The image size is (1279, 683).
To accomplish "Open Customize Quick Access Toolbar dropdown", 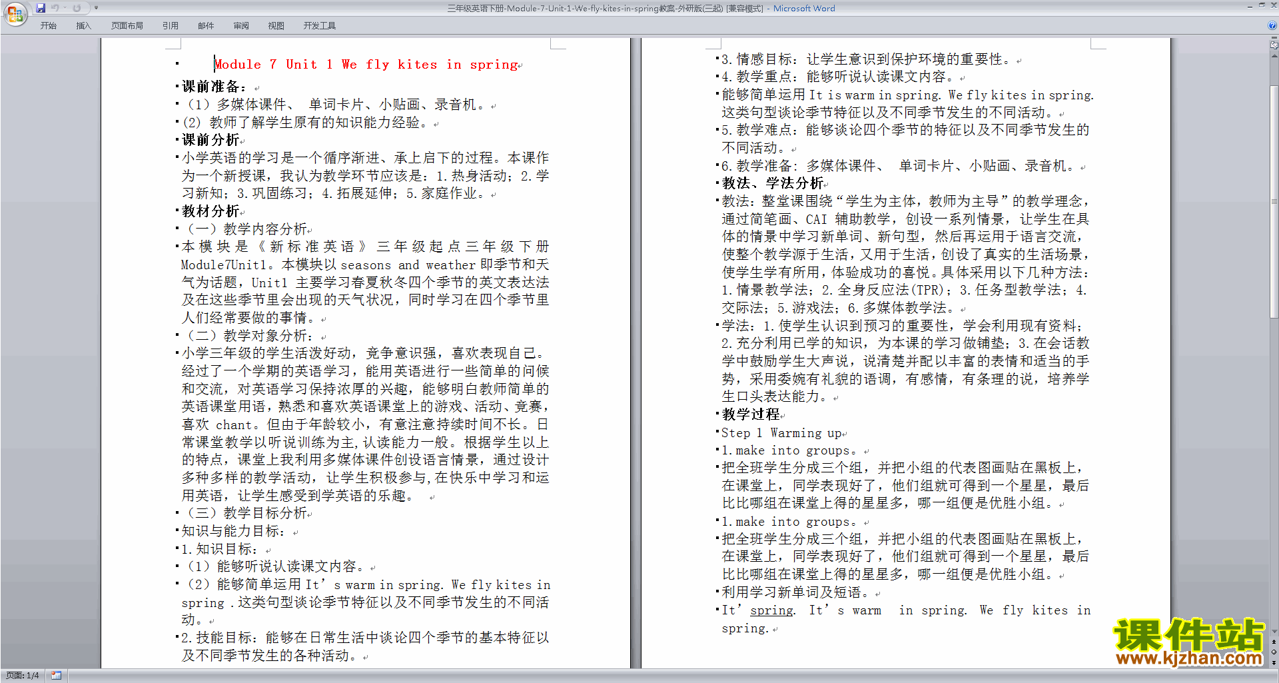I will click(96, 8).
